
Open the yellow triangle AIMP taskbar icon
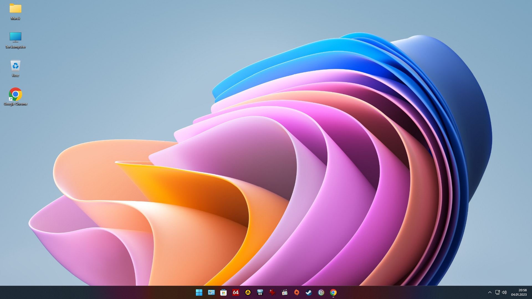pos(248,292)
